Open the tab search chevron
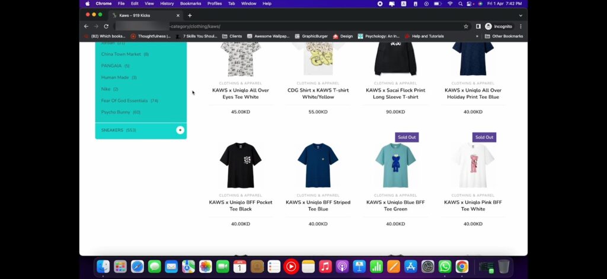The image size is (607, 279). click(520, 15)
